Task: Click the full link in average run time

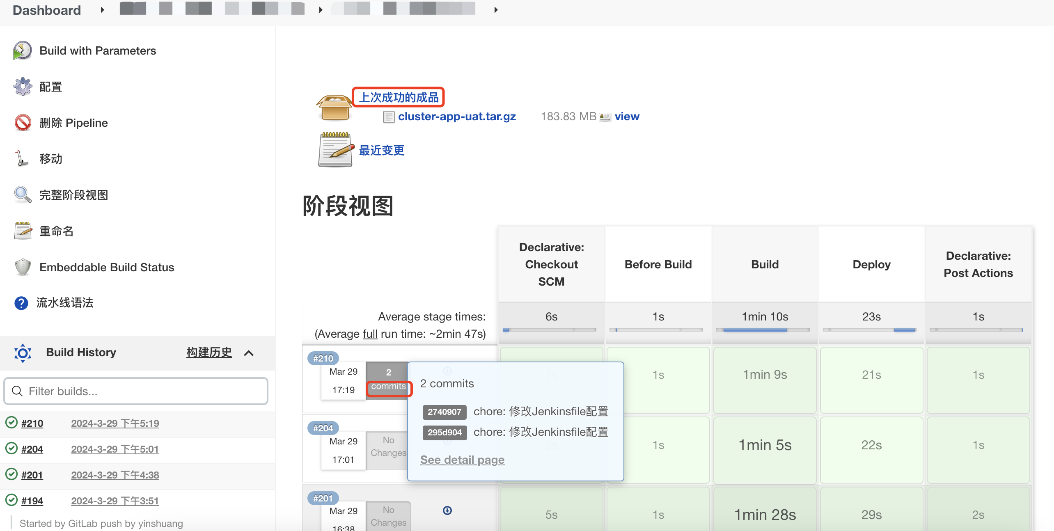Action: pos(370,334)
